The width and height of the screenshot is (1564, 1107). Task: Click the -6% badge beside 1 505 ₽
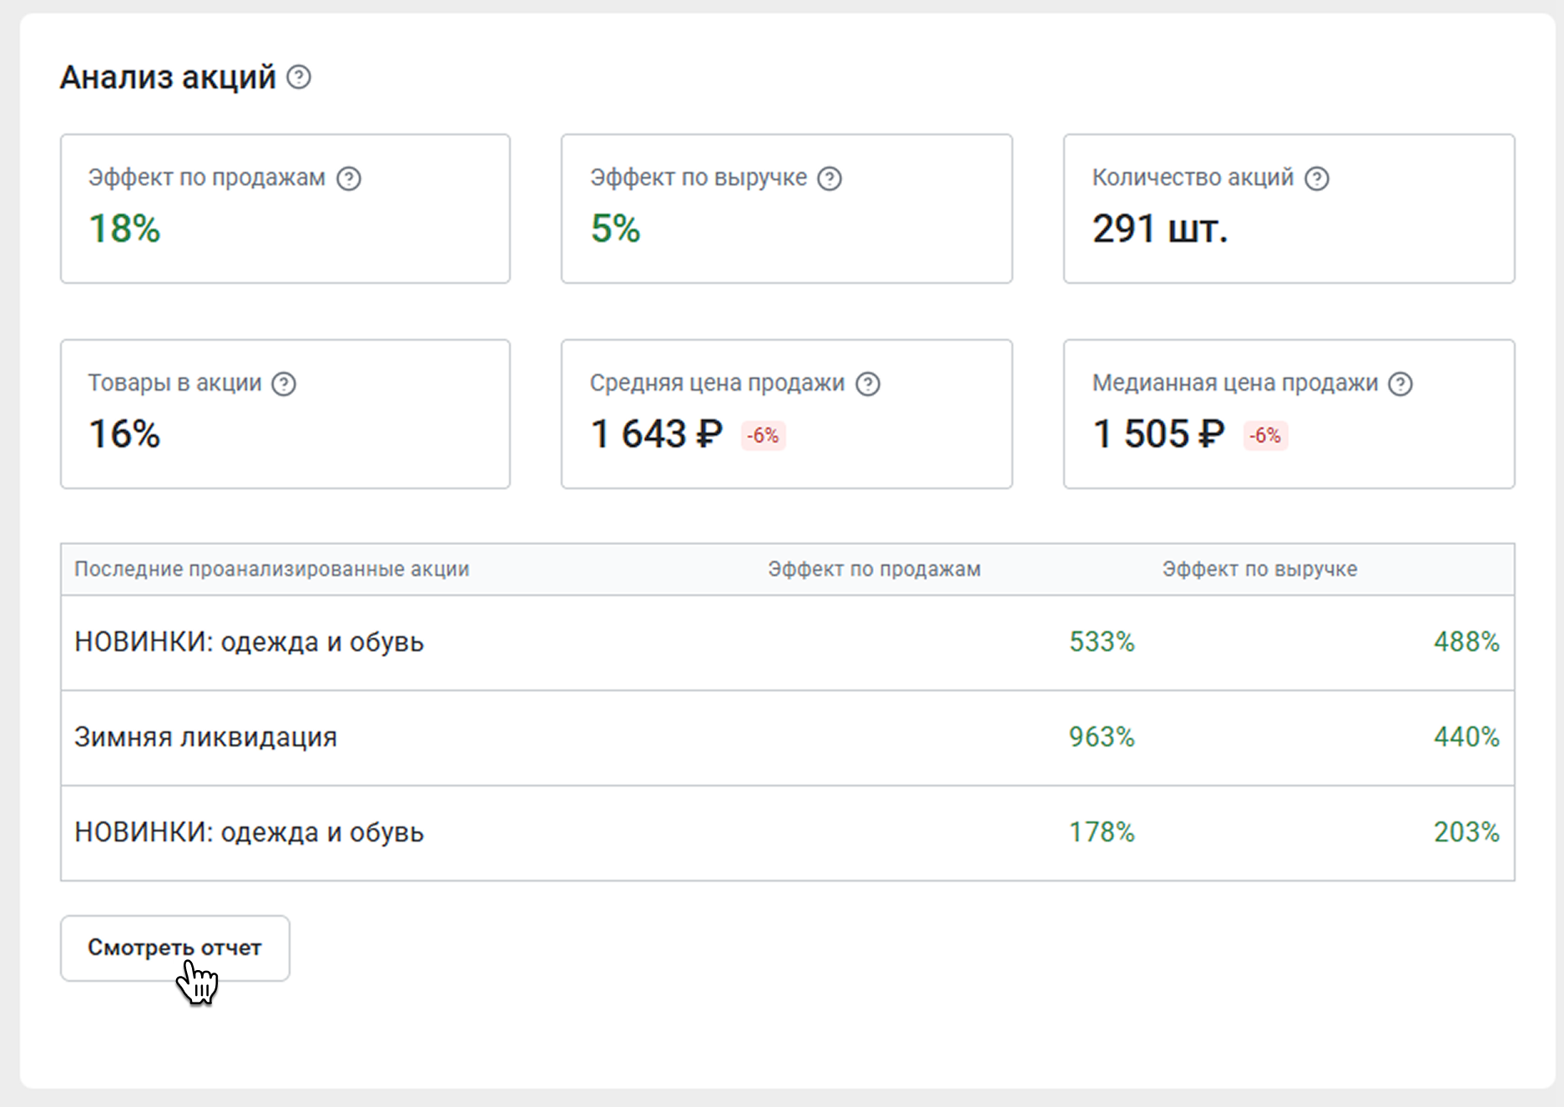(1265, 436)
